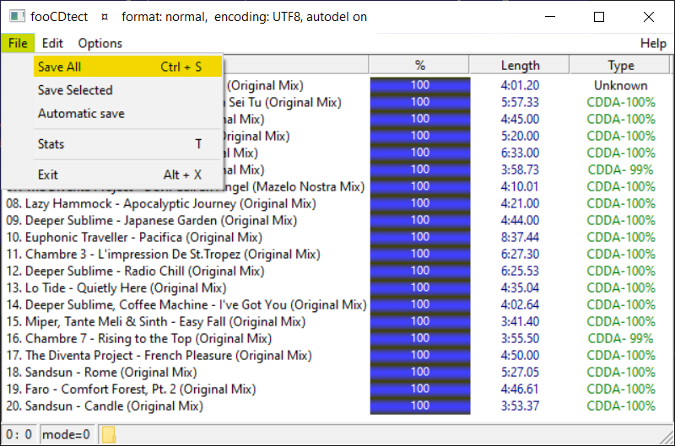
Task: Open the Edit menu
Action: click(x=52, y=43)
